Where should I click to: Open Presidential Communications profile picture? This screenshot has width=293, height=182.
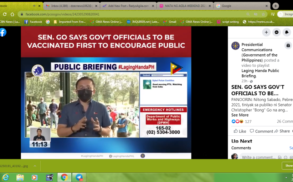(235, 46)
